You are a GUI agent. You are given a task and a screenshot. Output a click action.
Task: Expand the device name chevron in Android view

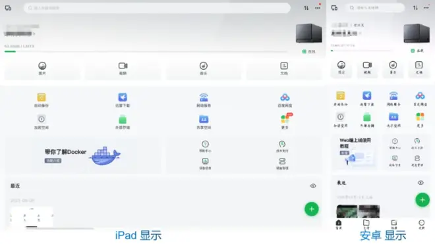tap(360, 34)
